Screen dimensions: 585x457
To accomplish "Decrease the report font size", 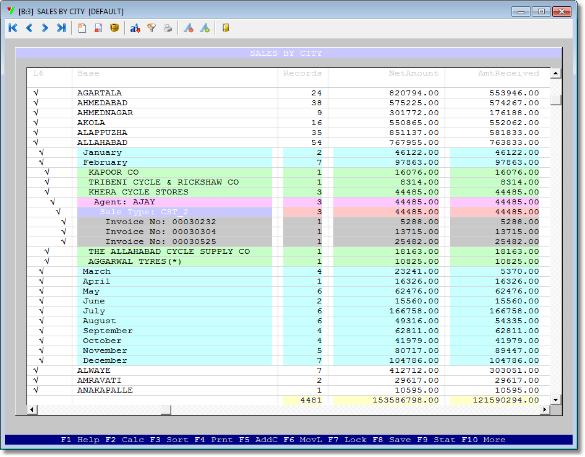I will tap(189, 27).
